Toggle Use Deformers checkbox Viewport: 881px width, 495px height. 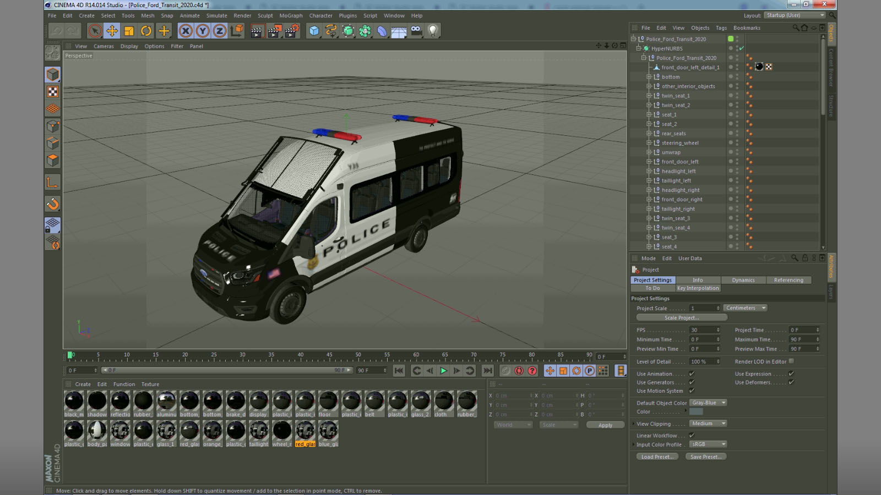pos(791,382)
